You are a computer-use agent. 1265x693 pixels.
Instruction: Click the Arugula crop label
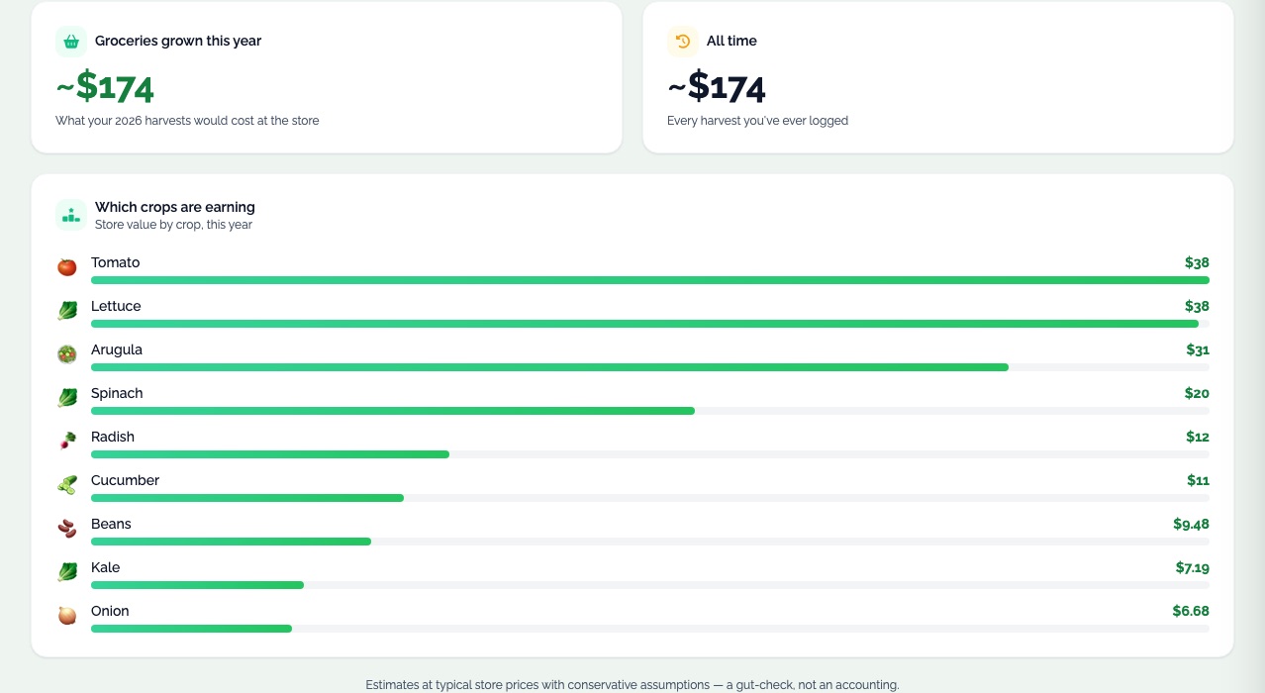tap(117, 349)
